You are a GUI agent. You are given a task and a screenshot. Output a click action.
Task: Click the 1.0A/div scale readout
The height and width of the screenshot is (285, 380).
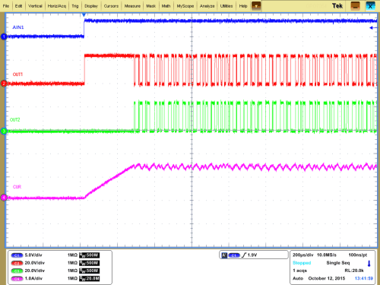[33, 278]
